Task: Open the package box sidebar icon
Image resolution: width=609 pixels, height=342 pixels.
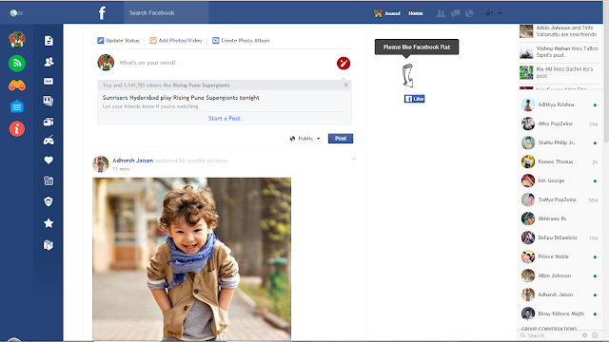Action: click(x=49, y=245)
